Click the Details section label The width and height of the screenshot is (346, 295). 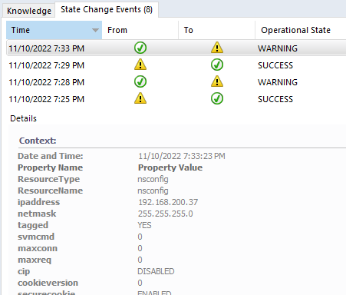pyautogui.click(x=23, y=118)
